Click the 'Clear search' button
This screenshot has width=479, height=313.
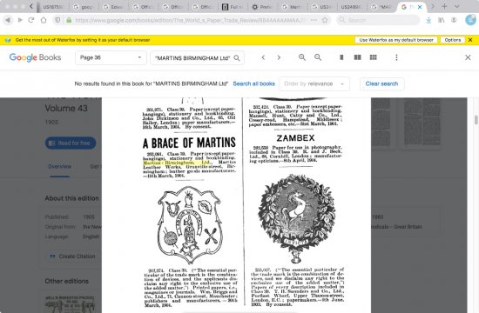381,83
